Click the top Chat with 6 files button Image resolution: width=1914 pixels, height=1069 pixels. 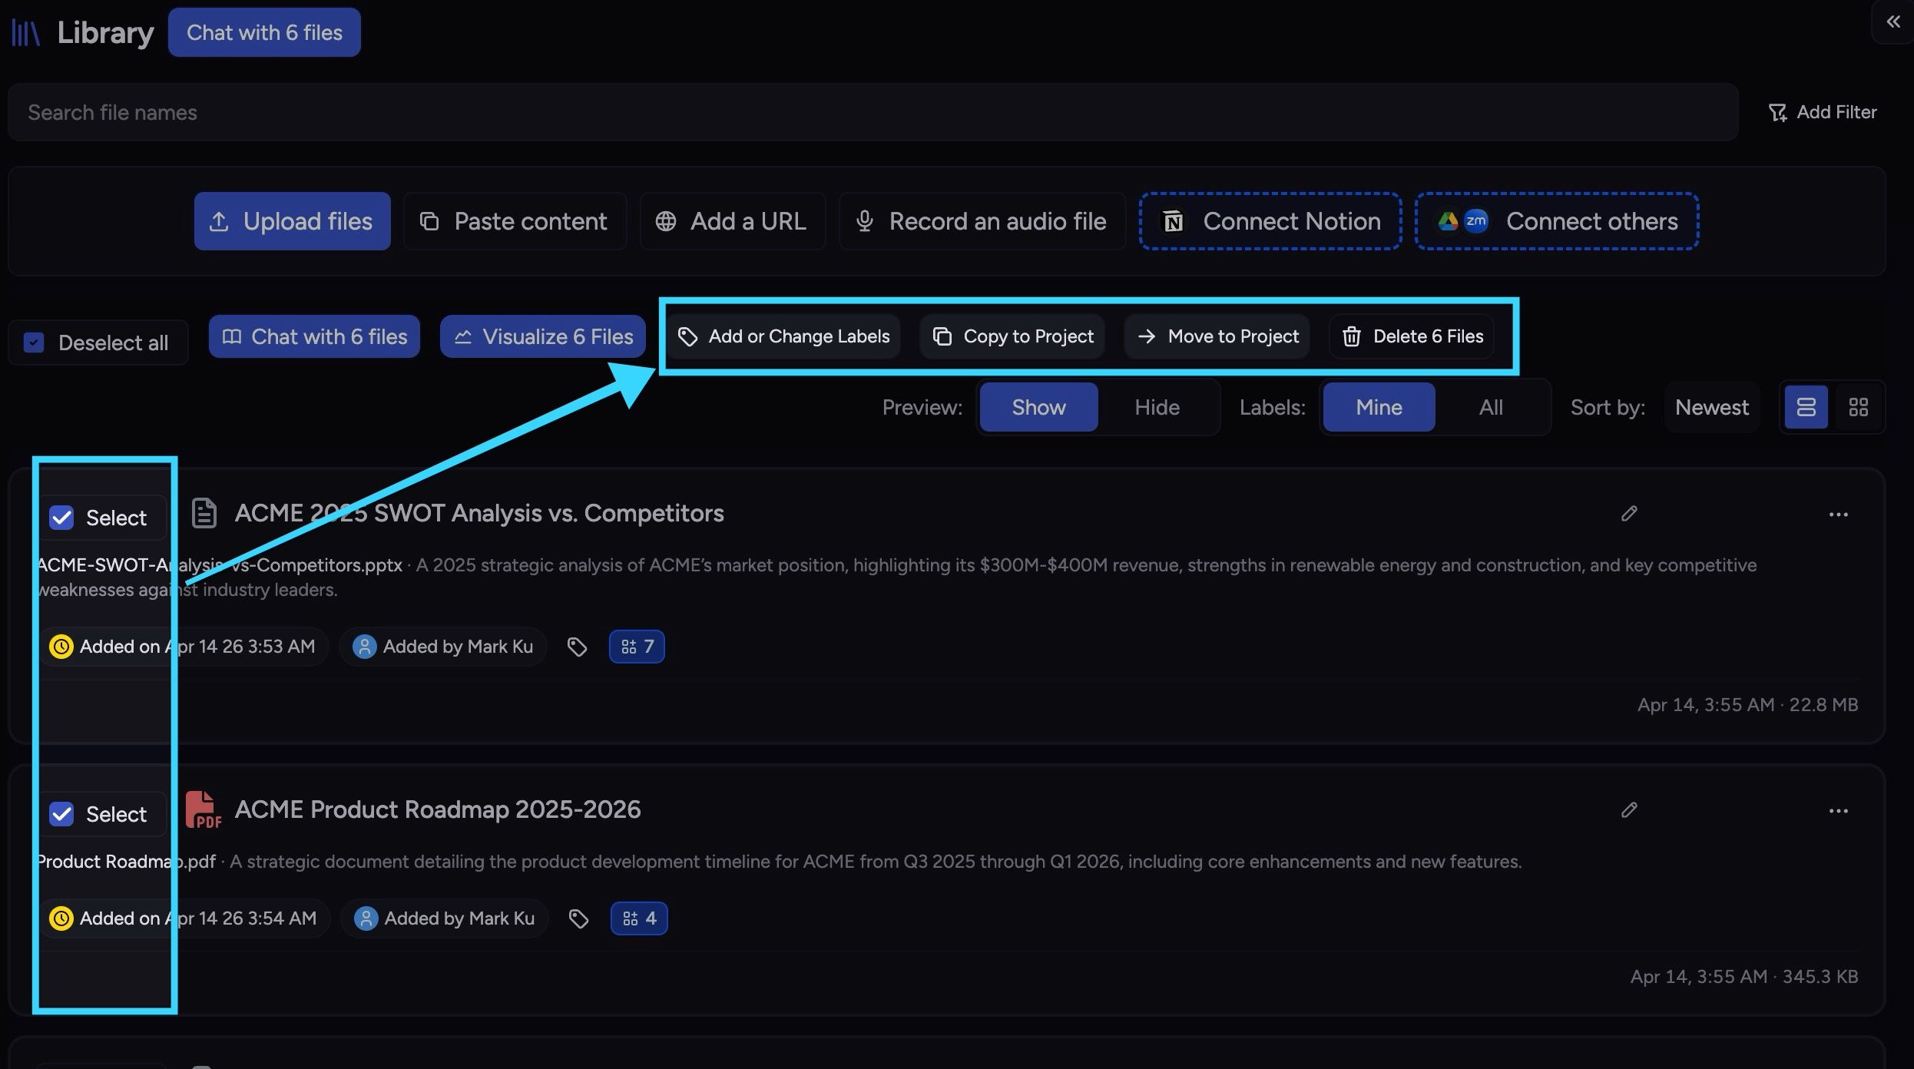(264, 32)
